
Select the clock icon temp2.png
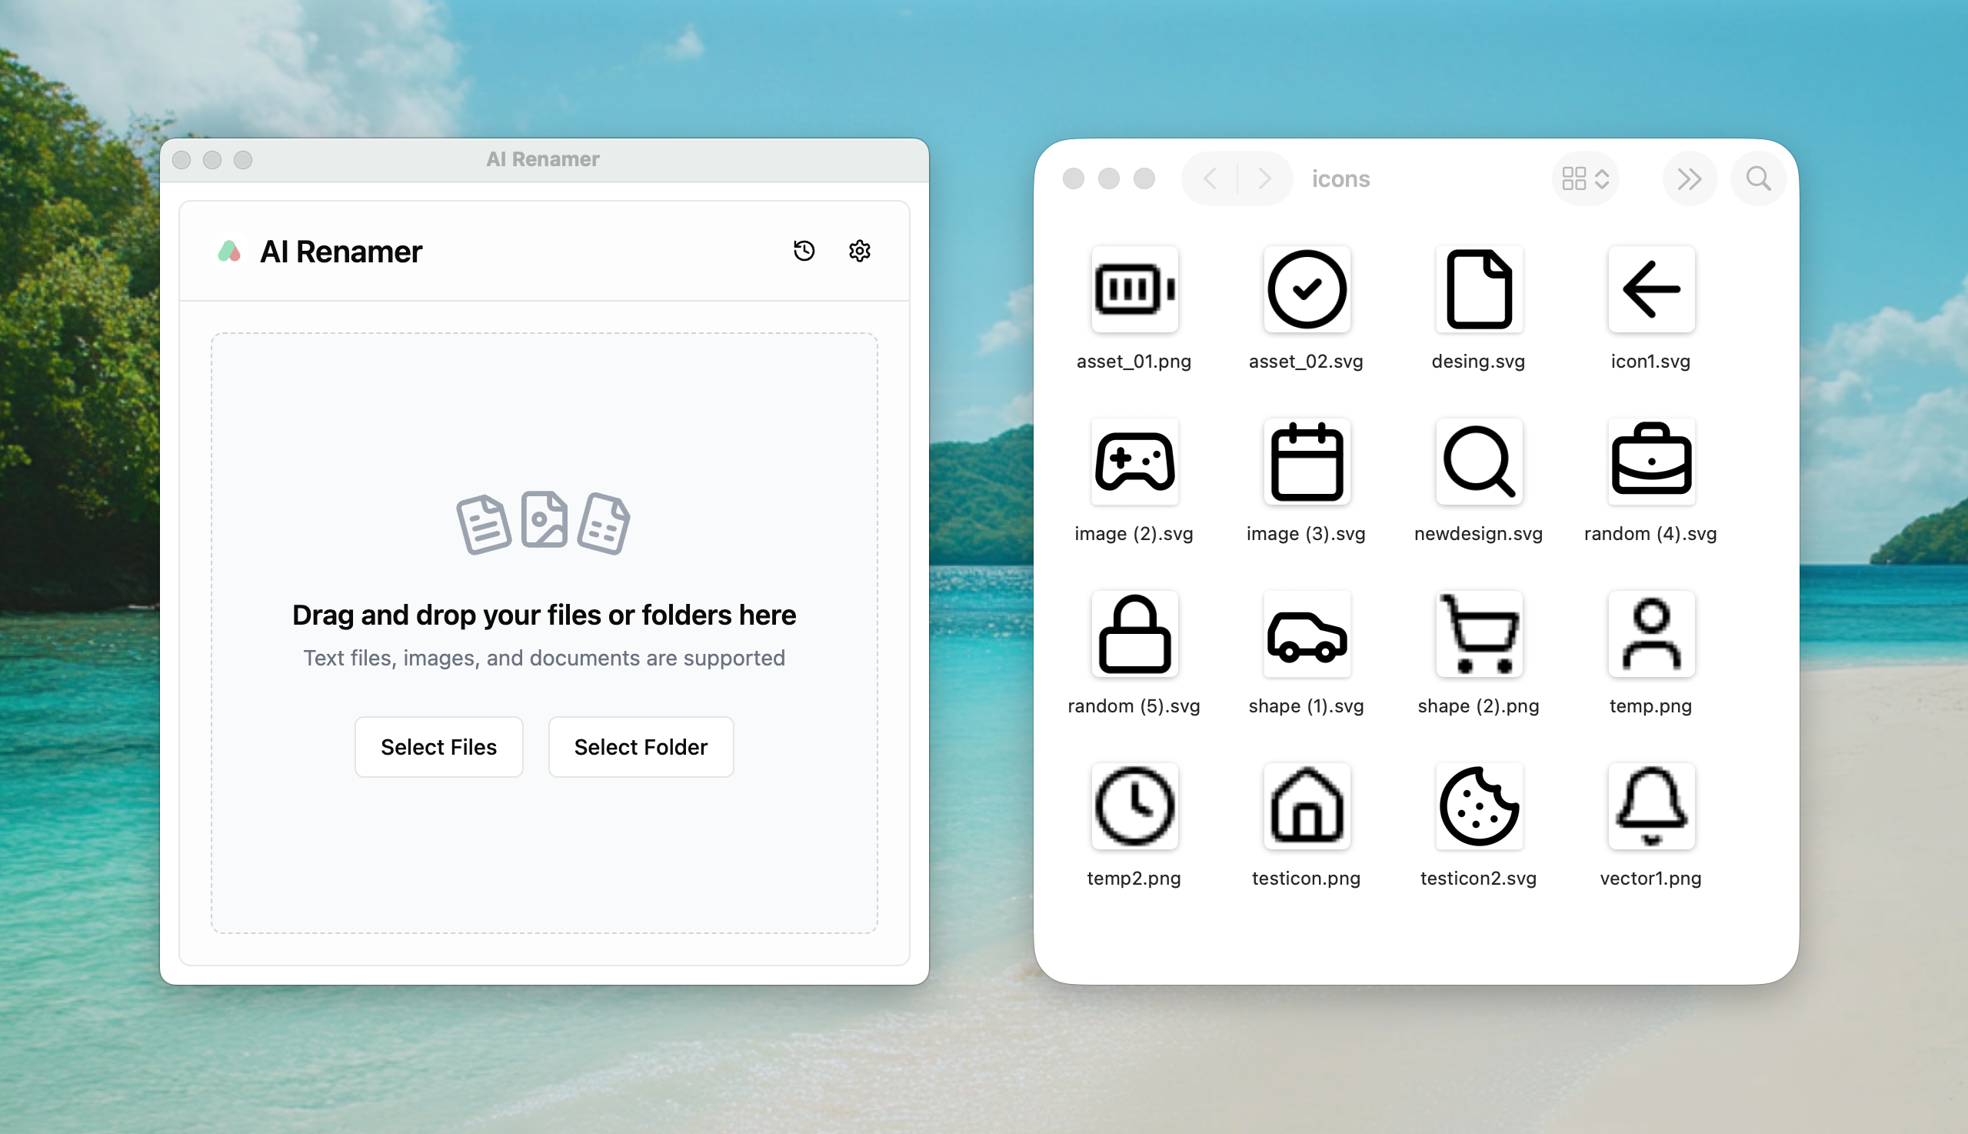point(1134,806)
